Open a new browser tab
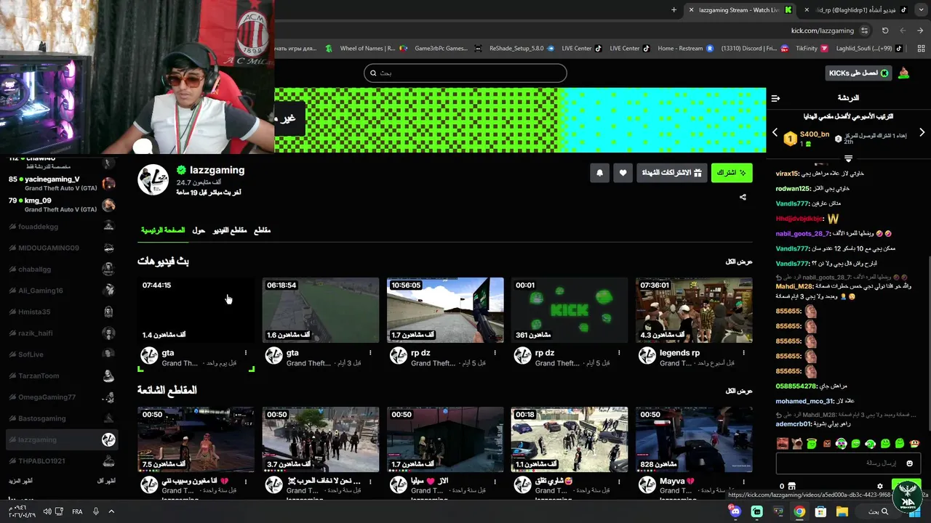The height and width of the screenshot is (523, 931). (674, 10)
